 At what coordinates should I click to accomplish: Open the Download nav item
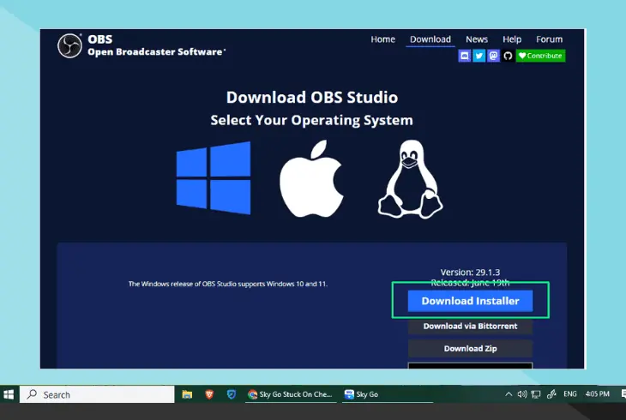(430, 39)
